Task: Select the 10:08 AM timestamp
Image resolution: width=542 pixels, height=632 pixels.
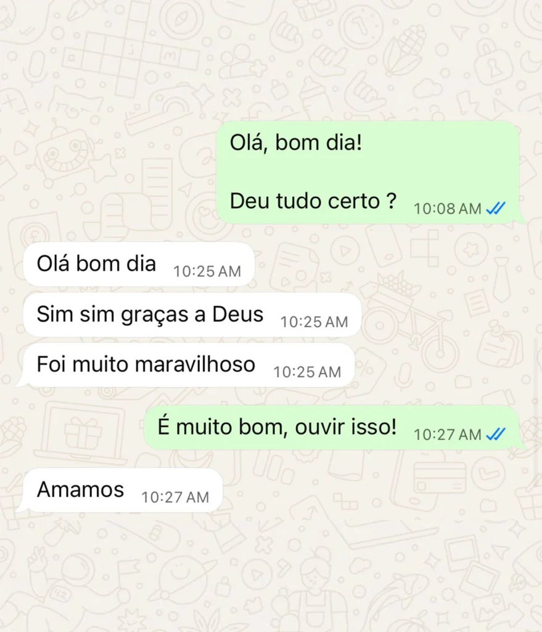Action: tap(448, 209)
